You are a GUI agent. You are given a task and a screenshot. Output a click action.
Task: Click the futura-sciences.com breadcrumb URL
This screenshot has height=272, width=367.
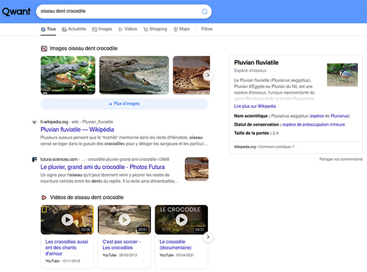tap(105, 159)
